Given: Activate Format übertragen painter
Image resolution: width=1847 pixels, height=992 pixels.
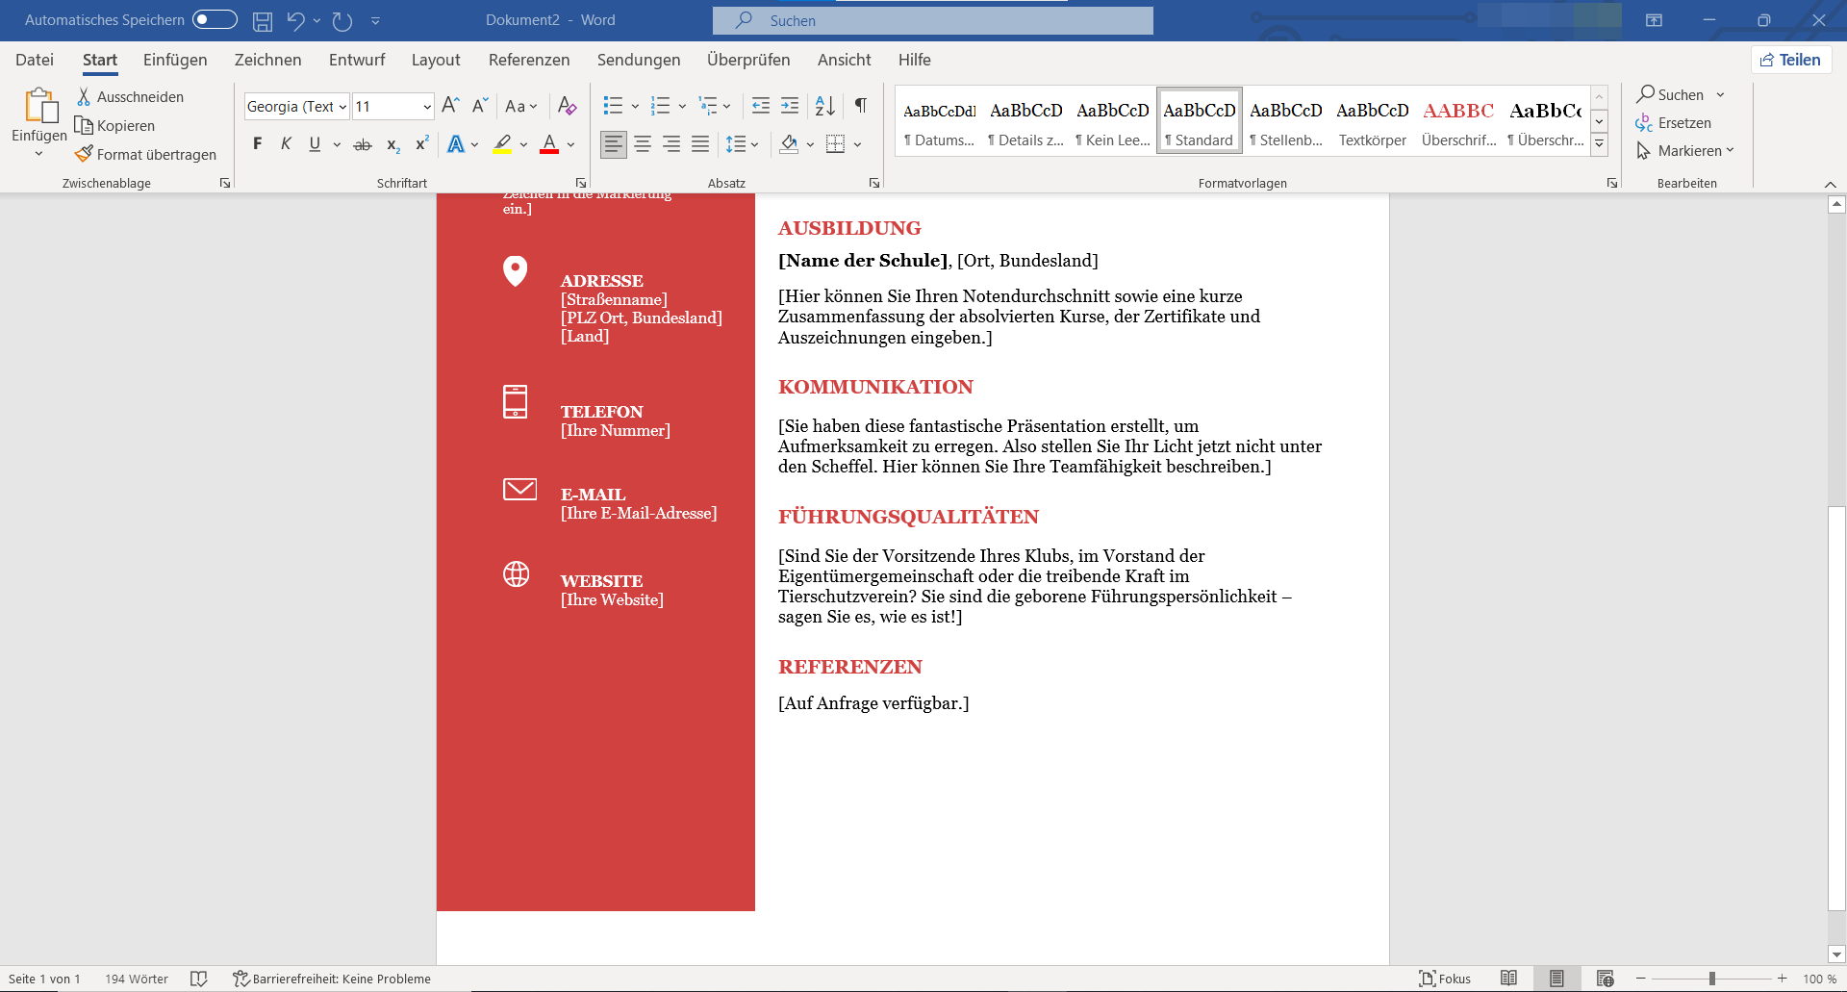Looking at the screenshot, I should (146, 154).
